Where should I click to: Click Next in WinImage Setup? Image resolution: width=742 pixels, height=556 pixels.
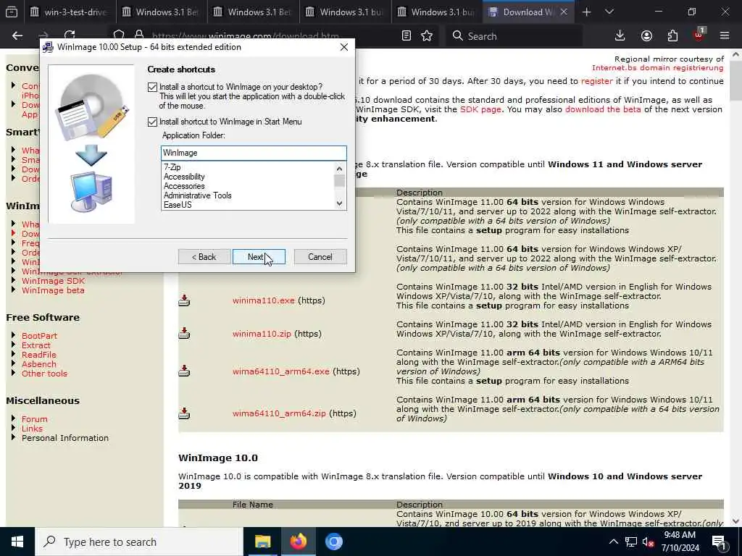point(259,257)
